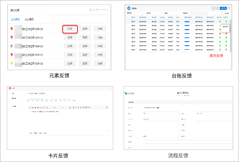The image size is (239, 162).
Task: Click 办结 in the gray-bulb row
Action: tap(100, 46)
